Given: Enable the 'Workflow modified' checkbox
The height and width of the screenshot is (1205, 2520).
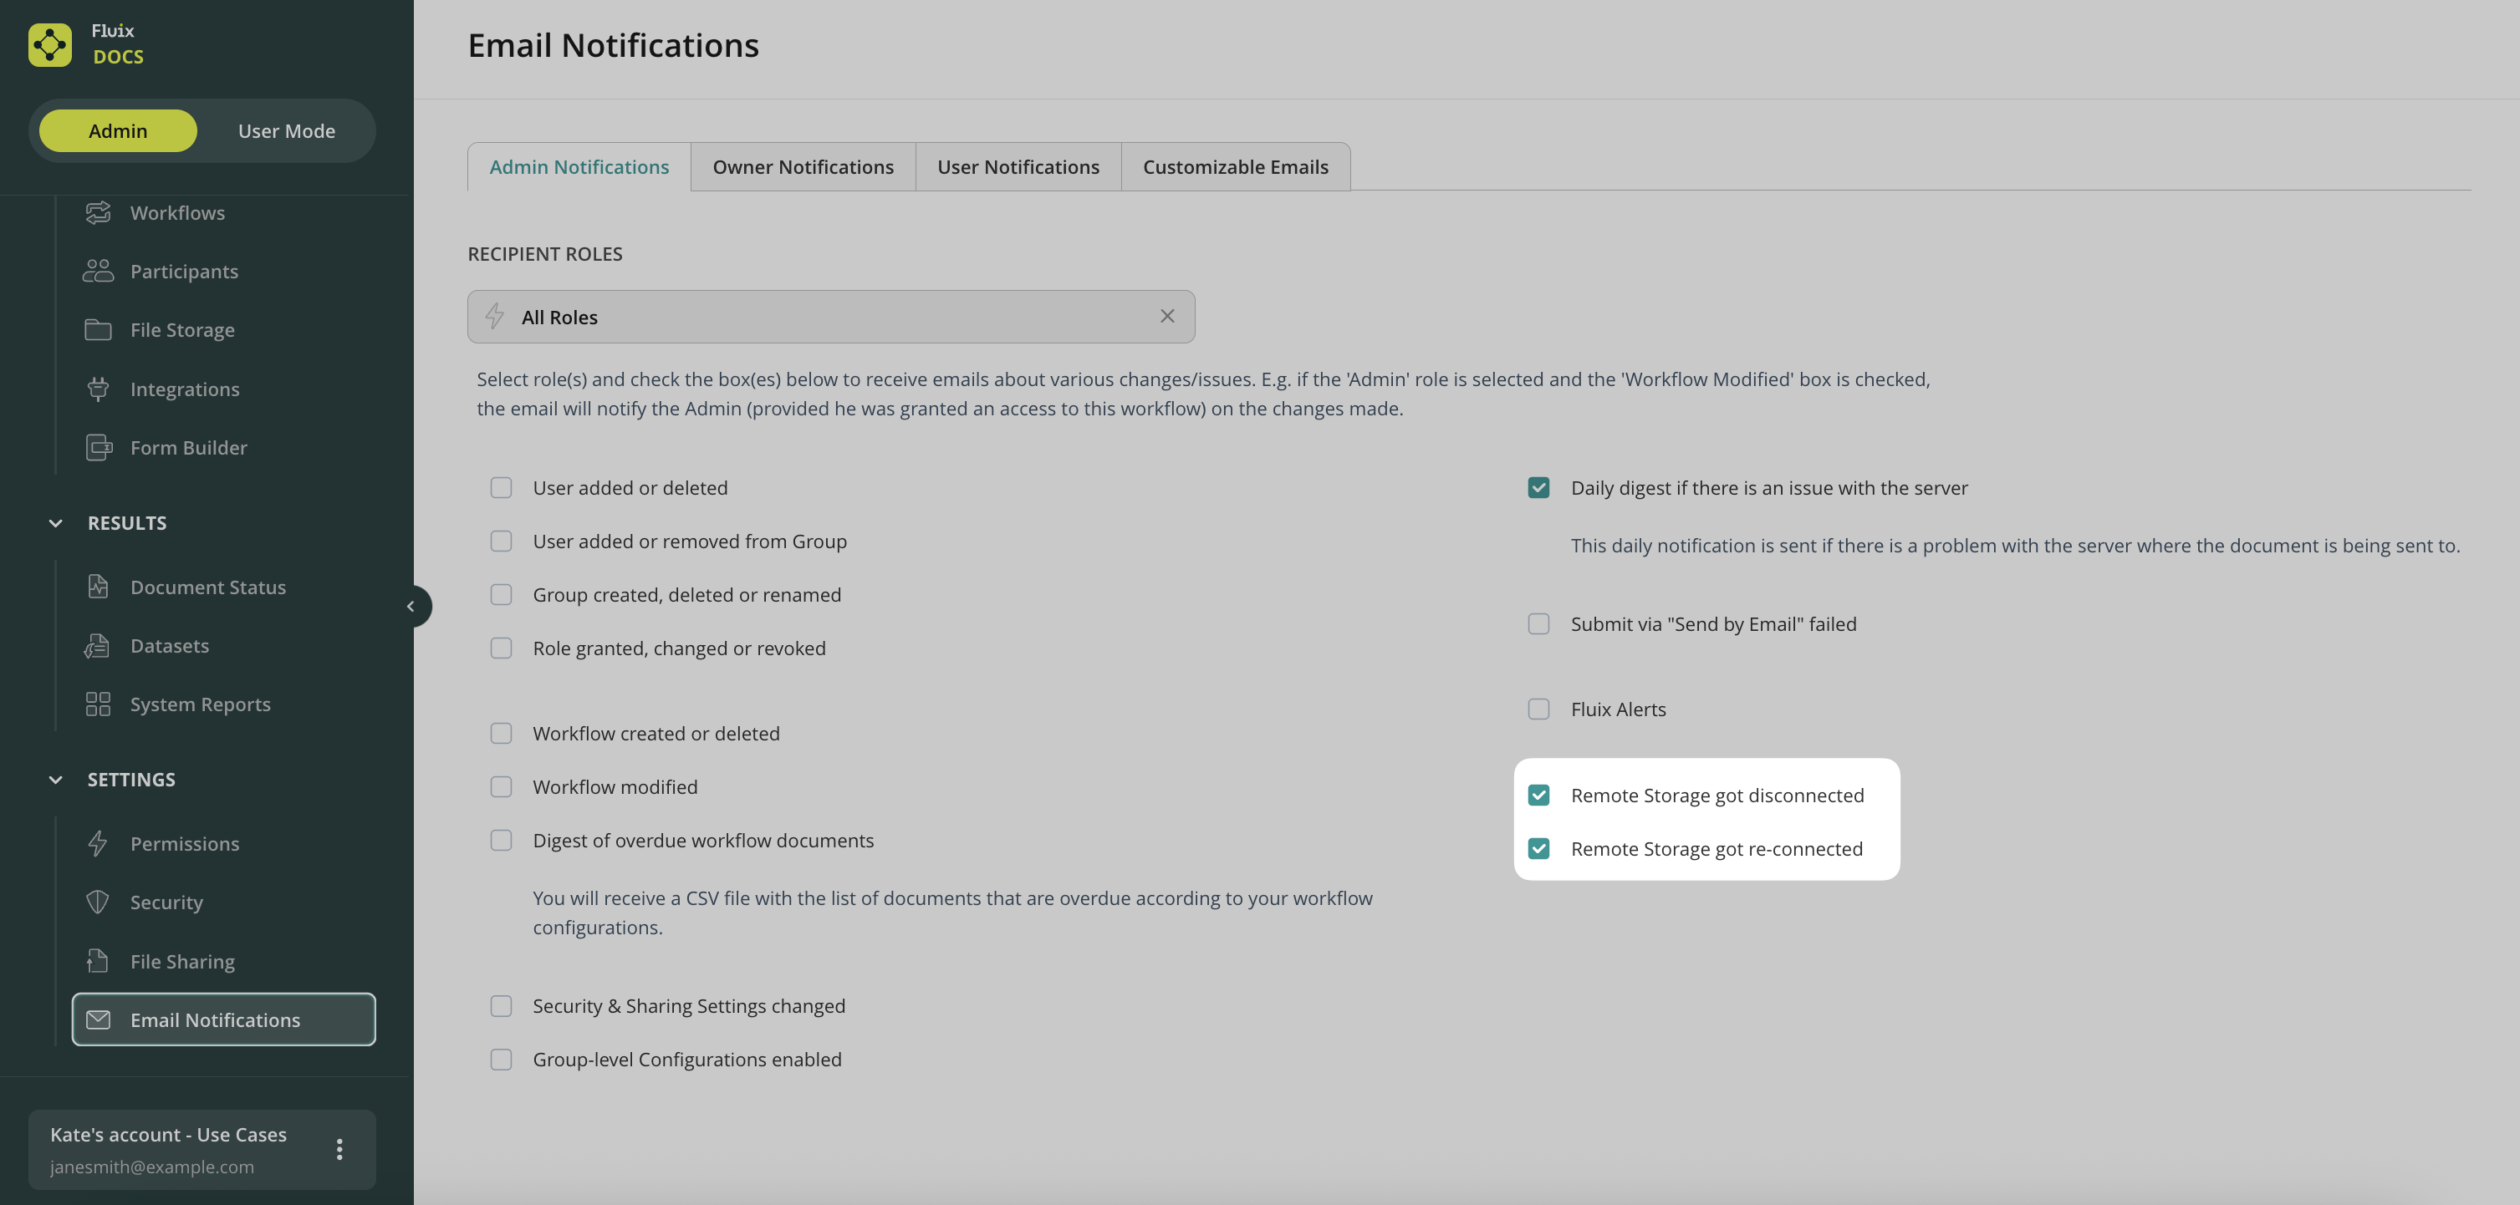Looking at the screenshot, I should (x=501, y=786).
